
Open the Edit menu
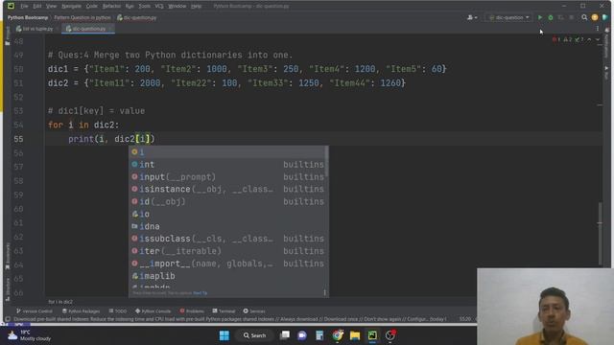click(x=37, y=6)
